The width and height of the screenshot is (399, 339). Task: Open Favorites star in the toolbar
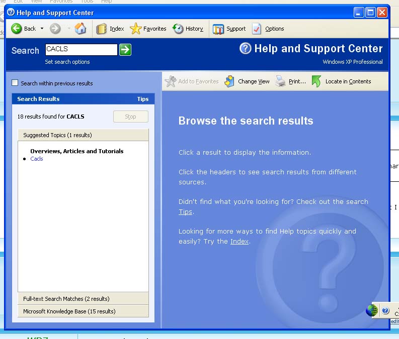(136, 29)
